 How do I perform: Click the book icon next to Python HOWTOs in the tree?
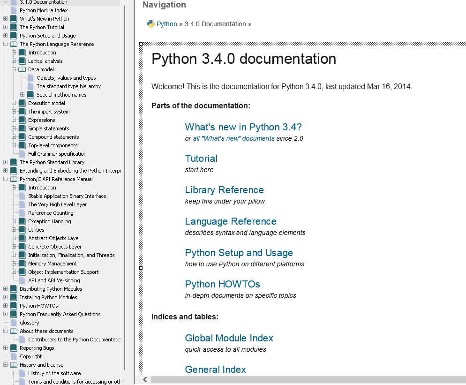[x=14, y=306]
